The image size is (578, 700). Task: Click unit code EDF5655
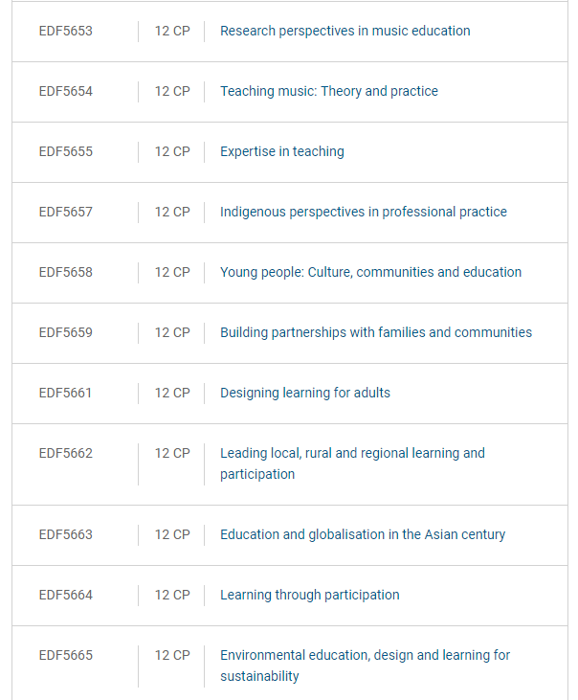[x=66, y=151]
